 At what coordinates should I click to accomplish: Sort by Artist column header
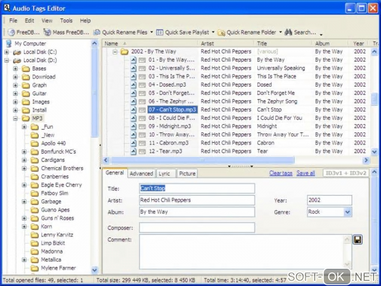pos(227,43)
